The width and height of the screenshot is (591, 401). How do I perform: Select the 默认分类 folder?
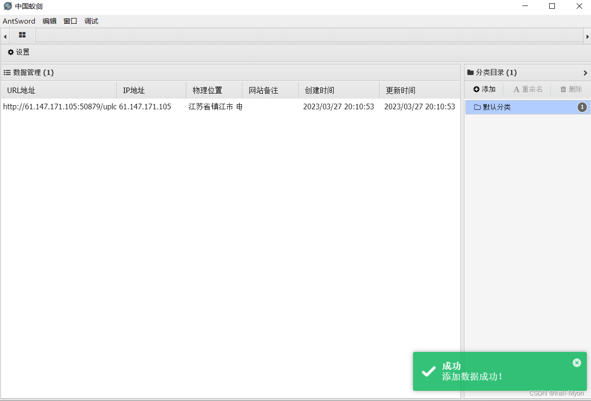[528, 107]
